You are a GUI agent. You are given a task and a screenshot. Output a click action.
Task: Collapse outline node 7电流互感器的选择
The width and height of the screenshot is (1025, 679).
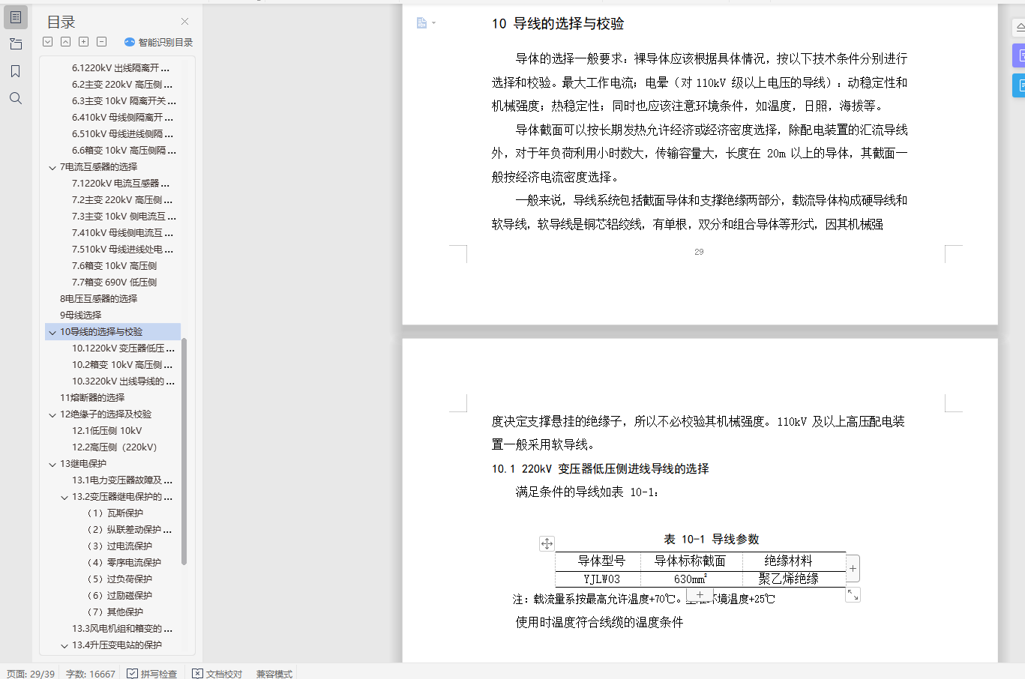tap(52, 167)
